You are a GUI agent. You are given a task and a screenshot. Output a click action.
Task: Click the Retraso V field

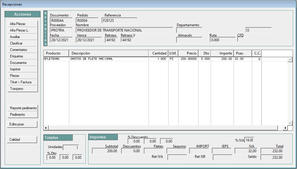pos(128,40)
